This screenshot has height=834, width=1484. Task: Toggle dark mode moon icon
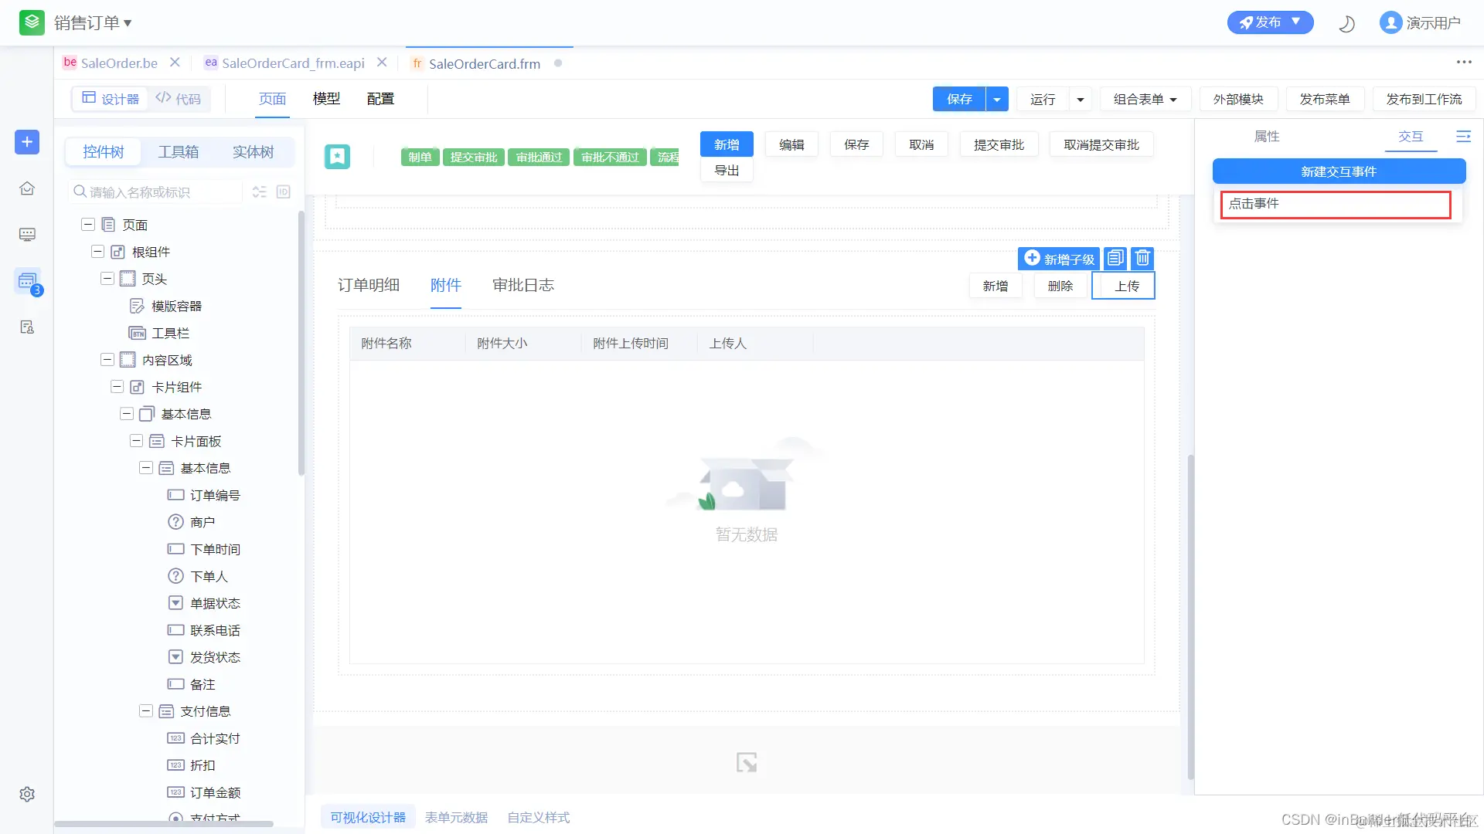click(1346, 23)
